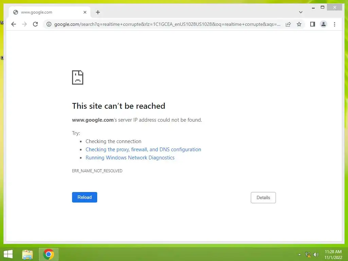Open Checking the proxy, firewall, and DNS configuration link
This screenshot has width=348, height=261.
click(143, 150)
